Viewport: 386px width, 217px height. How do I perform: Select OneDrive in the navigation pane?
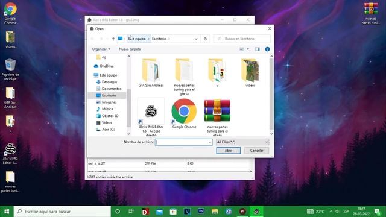[x=107, y=66]
